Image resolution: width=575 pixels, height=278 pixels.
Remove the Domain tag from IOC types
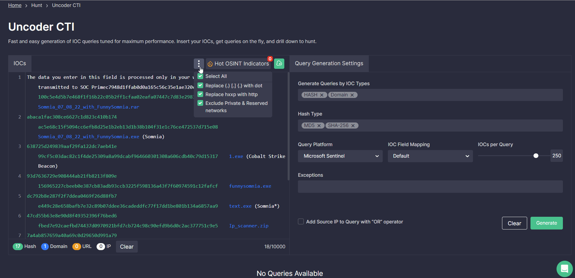coord(352,95)
